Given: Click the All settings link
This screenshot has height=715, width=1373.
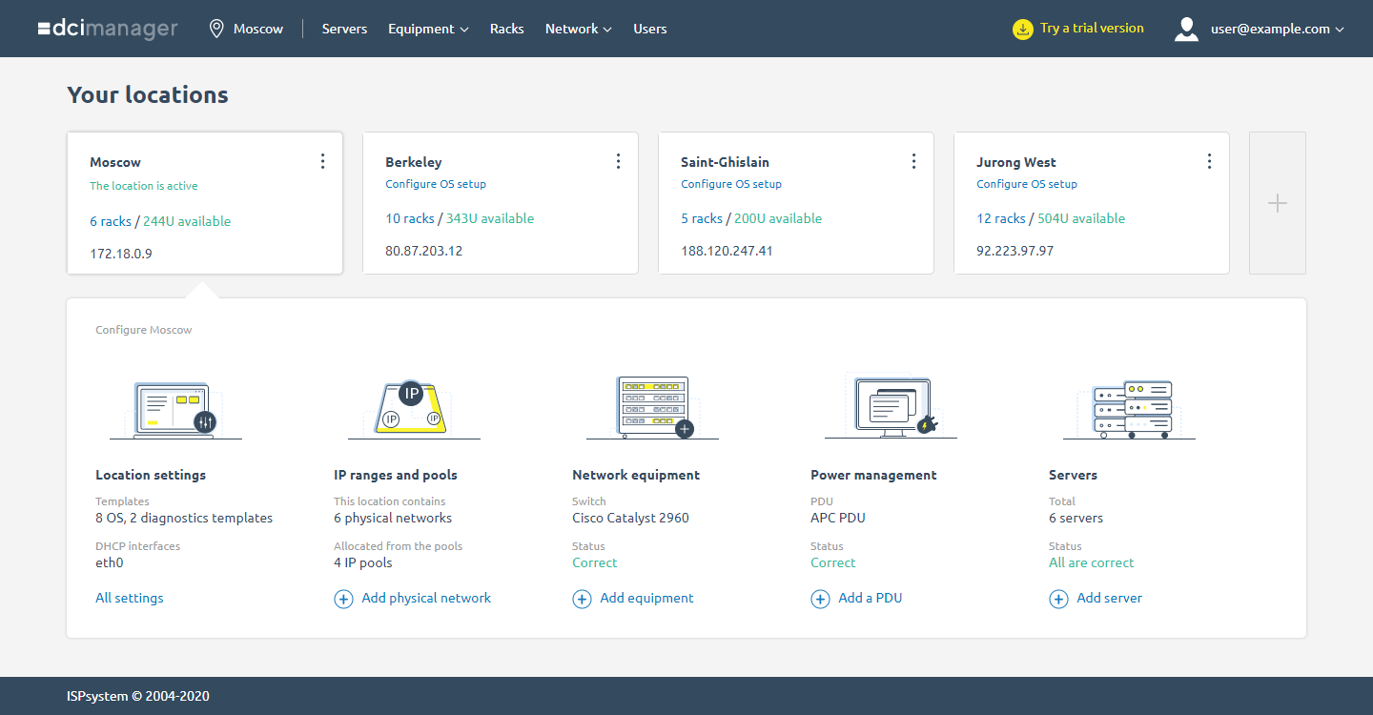Looking at the screenshot, I should [130, 598].
